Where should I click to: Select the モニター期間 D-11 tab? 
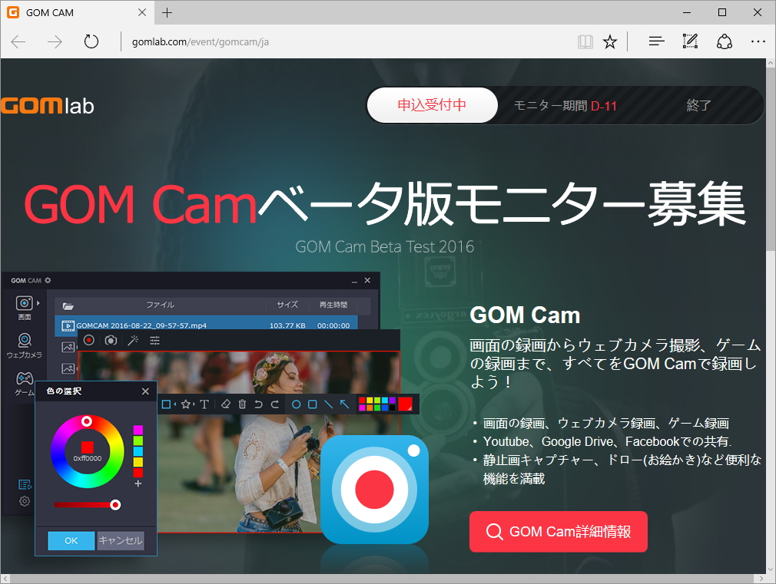point(565,105)
